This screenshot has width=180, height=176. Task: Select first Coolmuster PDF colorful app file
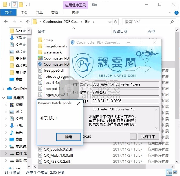pos(54,58)
